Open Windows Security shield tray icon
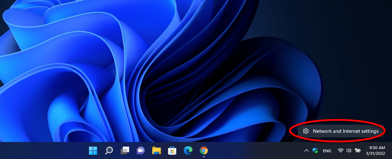 tap(315, 151)
